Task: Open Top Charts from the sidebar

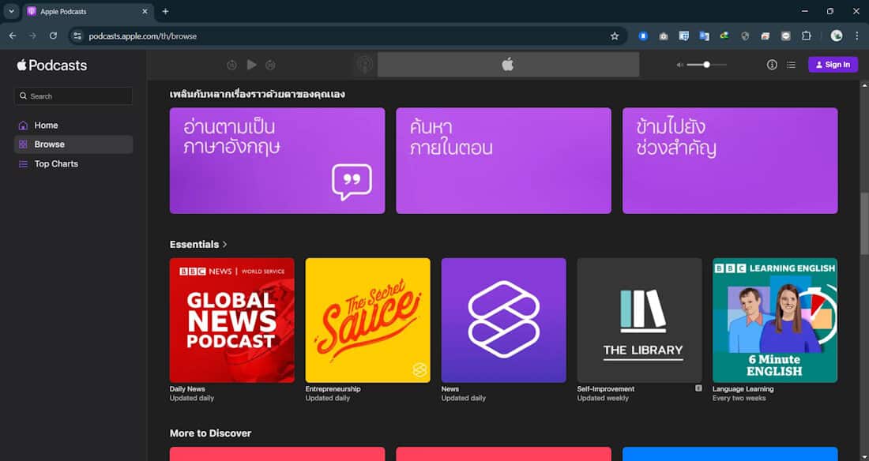Action: tap(56, 164)
